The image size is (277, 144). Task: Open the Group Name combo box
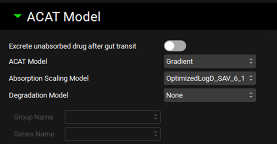click(x=110, y=117)
